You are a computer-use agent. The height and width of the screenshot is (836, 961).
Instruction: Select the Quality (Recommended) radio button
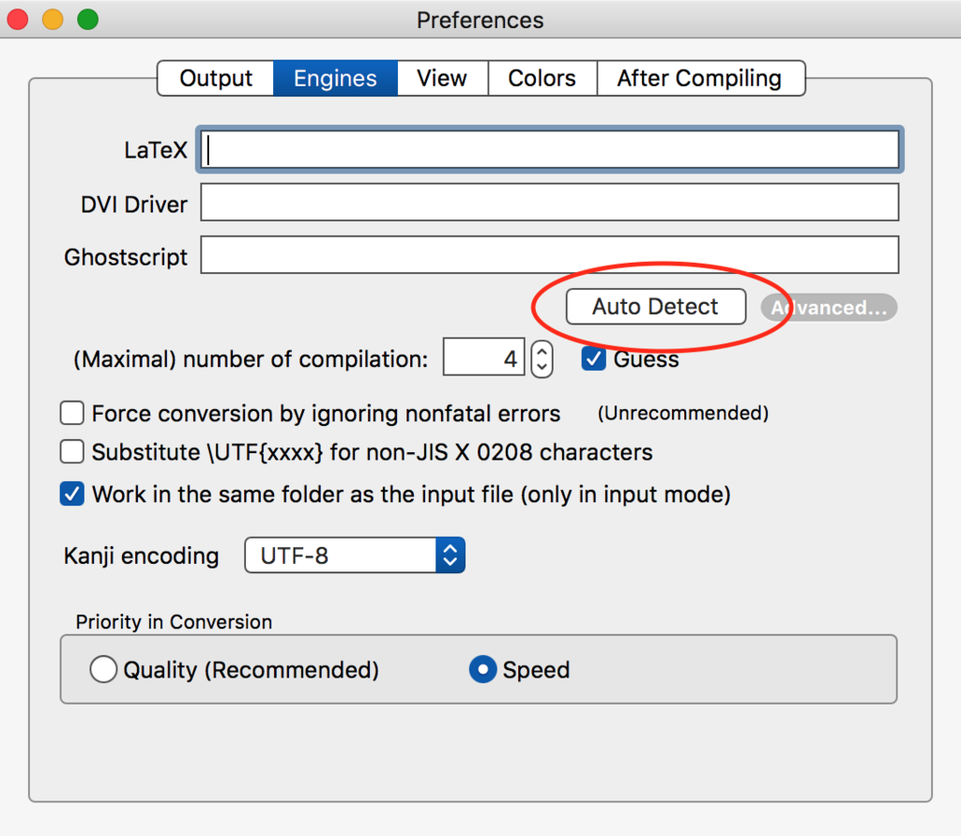[103, 669]
